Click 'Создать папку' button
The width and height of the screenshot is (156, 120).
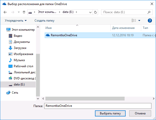coord(44,21)
